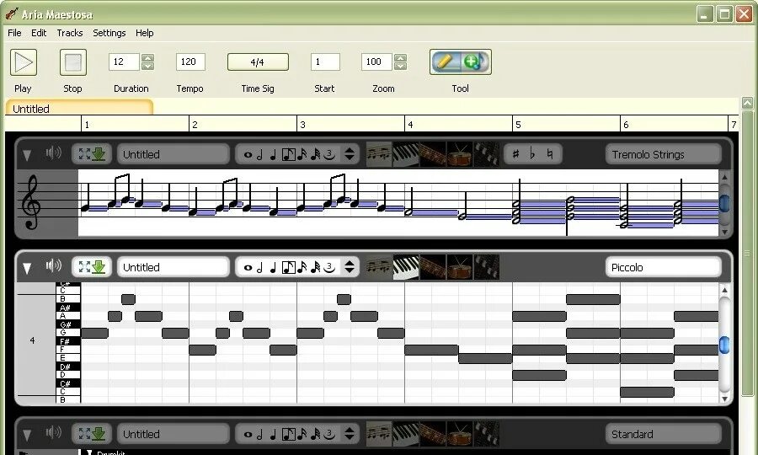
Task: Switch Piccolo track to drum editor
Action: pos(459,267)
